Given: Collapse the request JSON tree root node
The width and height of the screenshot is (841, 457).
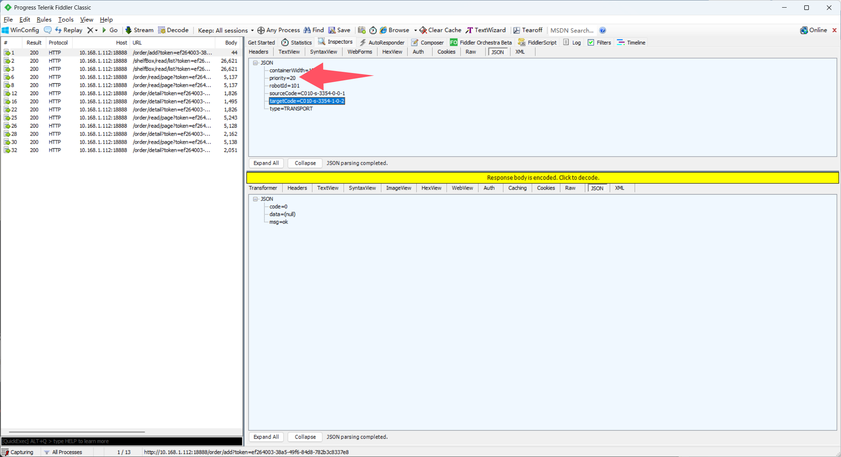Looking at the screenshot, I should tap(255, 63).
